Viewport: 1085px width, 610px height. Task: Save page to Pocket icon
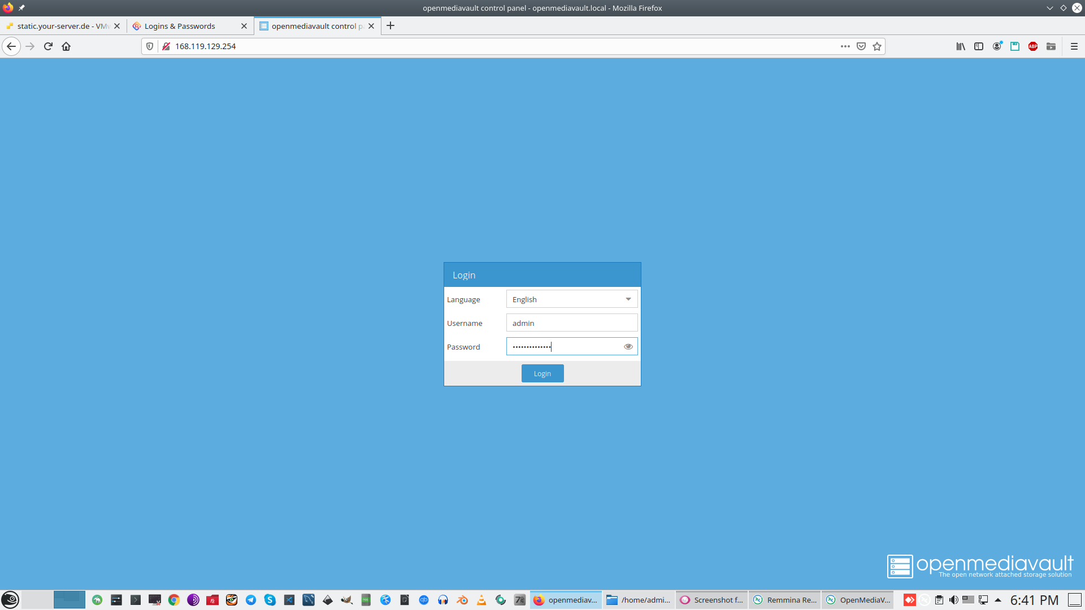pos(861,46)
